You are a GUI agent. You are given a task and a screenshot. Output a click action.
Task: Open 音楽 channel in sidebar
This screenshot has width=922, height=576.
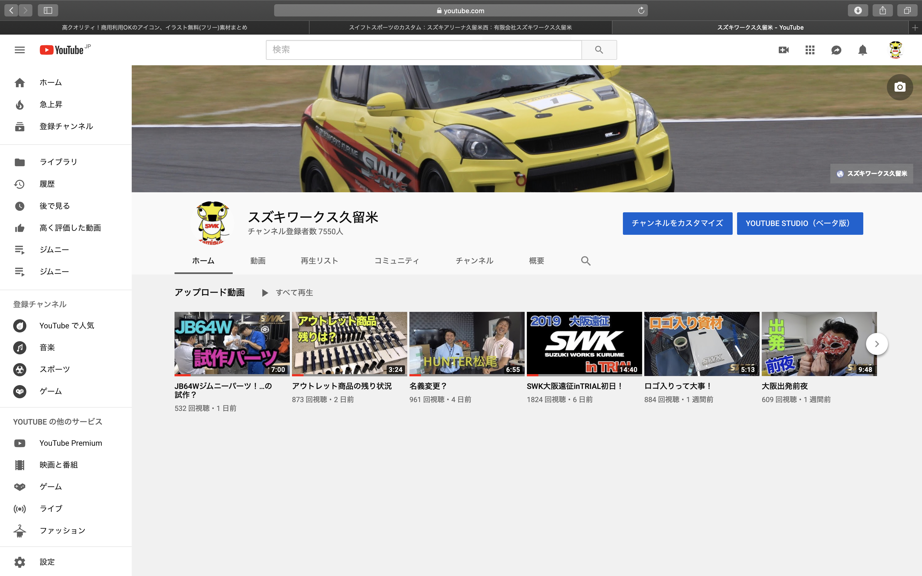(x=66, y=348)
